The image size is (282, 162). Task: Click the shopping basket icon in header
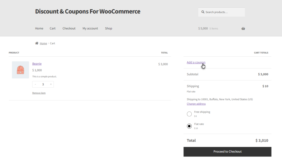point(243,29)
